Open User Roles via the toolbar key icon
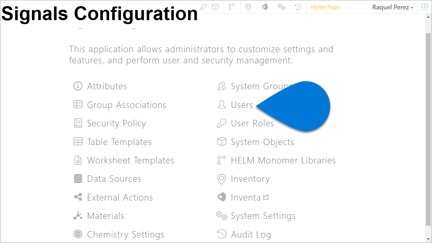Image resolution: width=432 pixels, height=243 pixels. pyautogui.click(x=204, y=7)
